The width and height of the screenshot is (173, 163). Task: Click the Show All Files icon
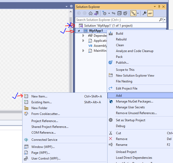pyautogui.click(x=125, y=13)
